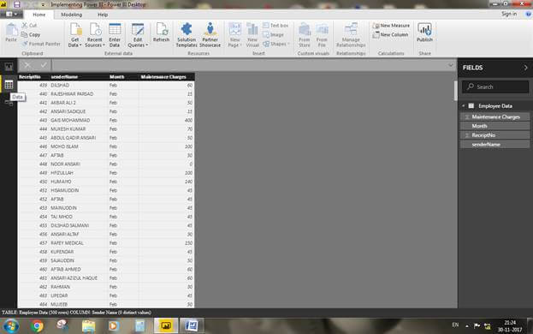This screenshot has height=334, width=533.
Task: Open the Help ribbon tab
Action: [103, 15]
